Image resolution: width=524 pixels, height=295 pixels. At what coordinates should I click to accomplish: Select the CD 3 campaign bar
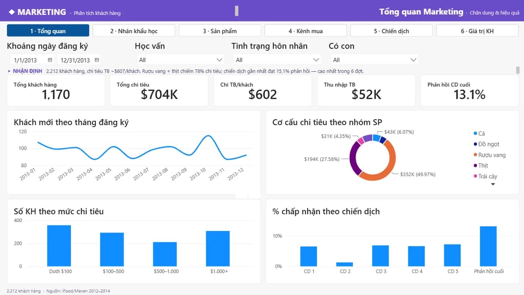pos(380,256)
